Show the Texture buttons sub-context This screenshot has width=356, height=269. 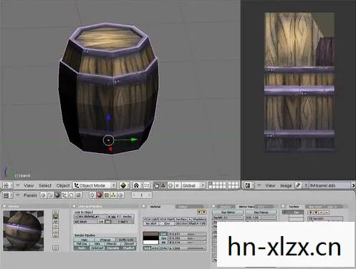pyautogui.click(x=107, y=195)
